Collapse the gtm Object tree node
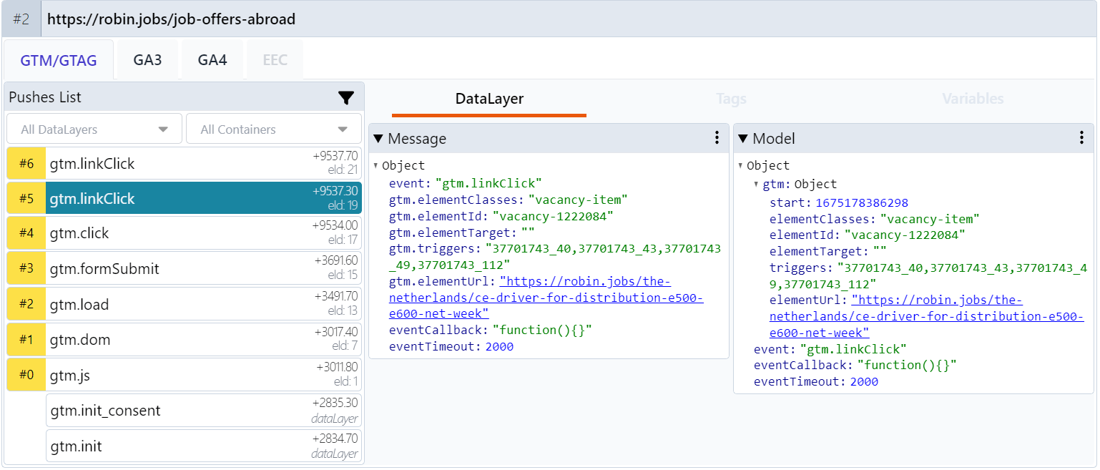 (757, 185)
